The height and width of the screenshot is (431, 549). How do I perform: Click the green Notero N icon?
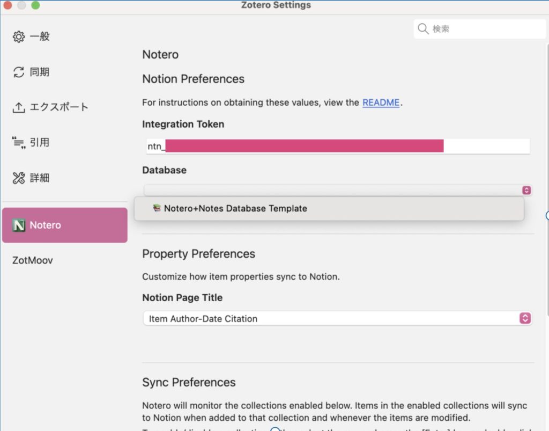coord(19,225)
